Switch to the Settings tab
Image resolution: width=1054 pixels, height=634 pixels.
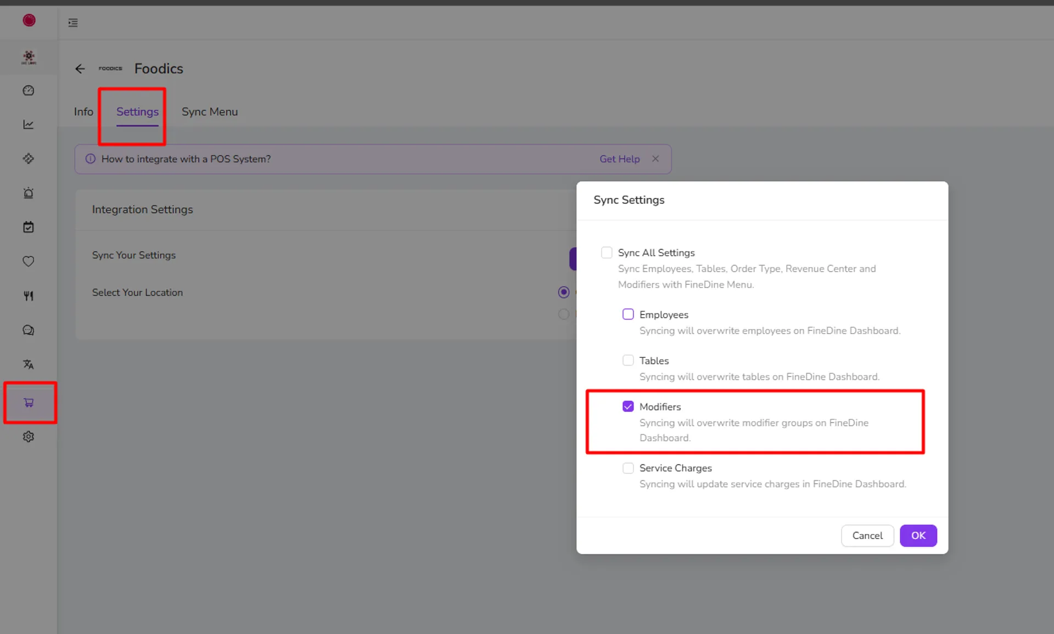pyautogui.click(x=137, y=112)
